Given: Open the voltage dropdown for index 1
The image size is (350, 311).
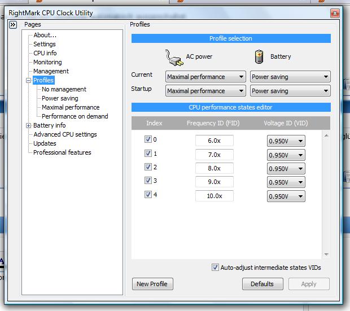Looking at the screenshot, I should tap(286, 155).
